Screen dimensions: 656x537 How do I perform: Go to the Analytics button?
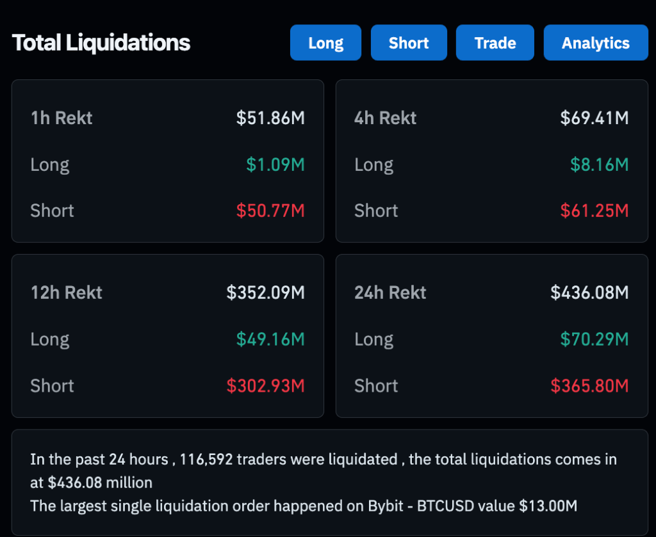[x=596, y=43]
